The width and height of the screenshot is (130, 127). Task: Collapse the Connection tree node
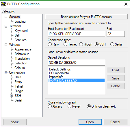6,73
